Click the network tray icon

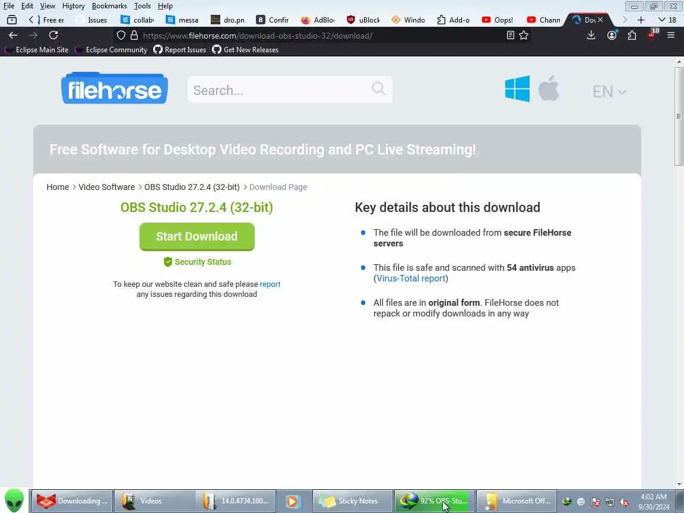[610, 502]
